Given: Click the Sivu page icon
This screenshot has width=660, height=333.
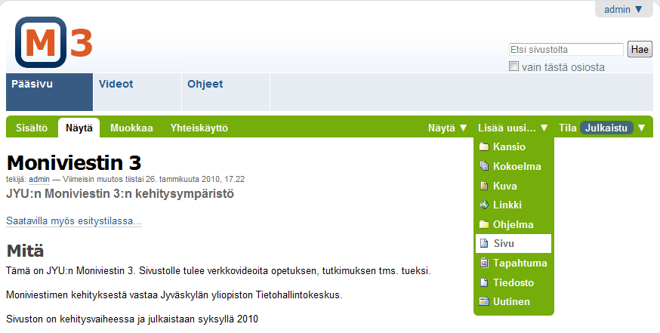Looking at the screenshot, I should click(484, 244).
